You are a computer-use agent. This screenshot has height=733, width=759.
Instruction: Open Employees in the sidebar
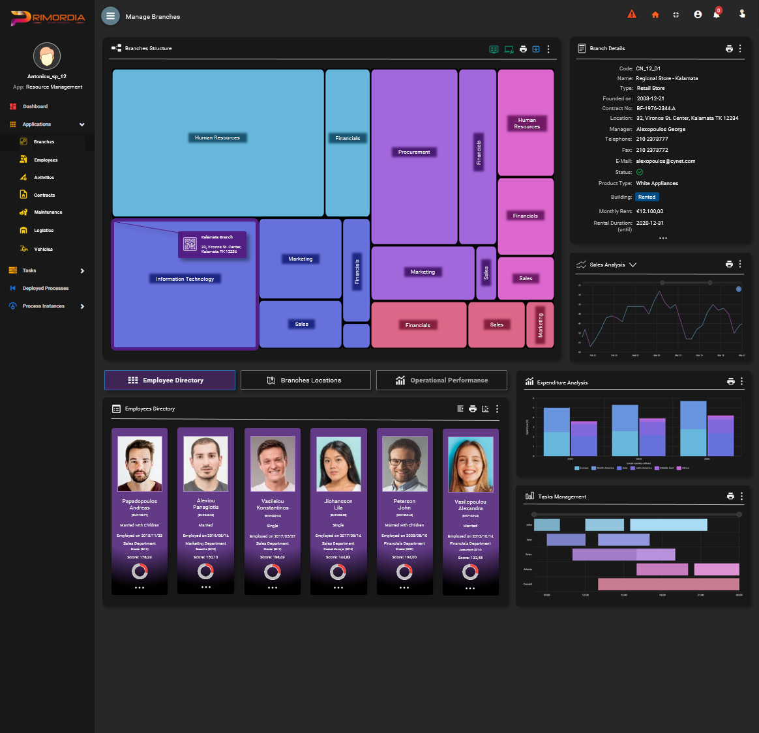[46, 160]
